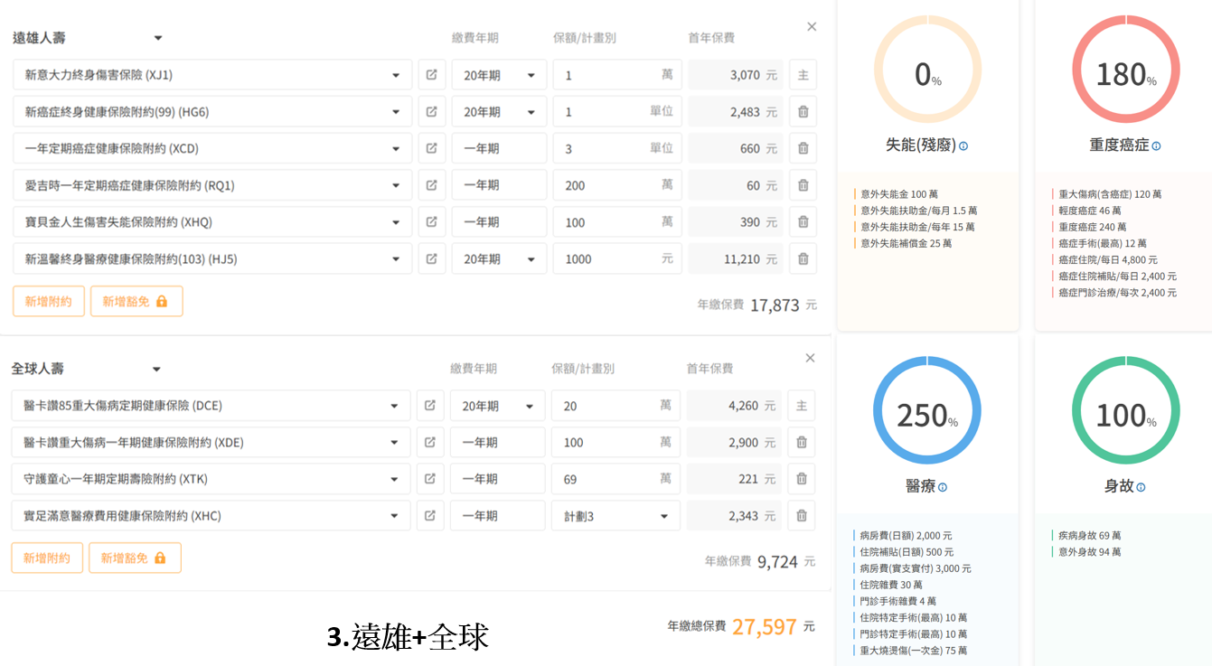1212x666 pixels.
Task: Delete the 一年定期癌症健康保險附約 (XCD) row
Action: point(803,148)
